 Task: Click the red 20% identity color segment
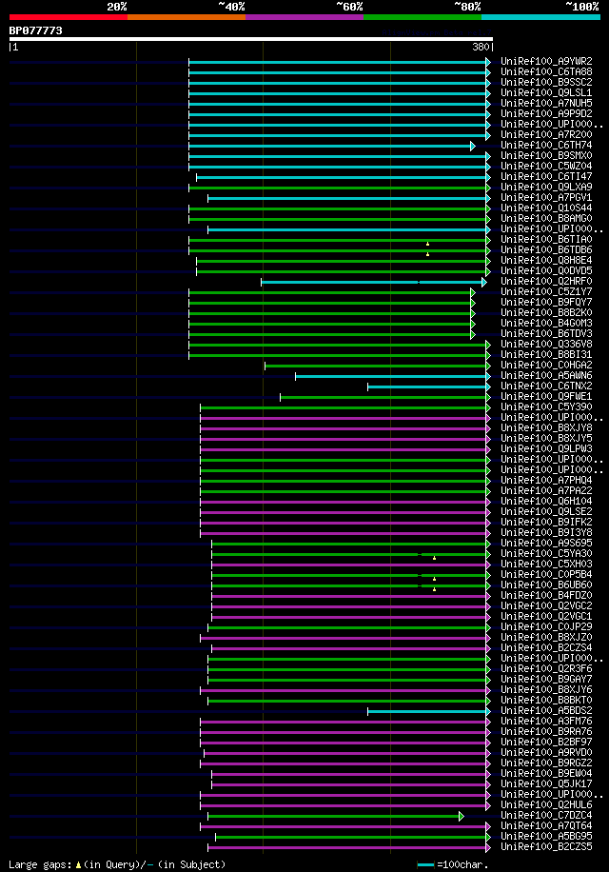pos(69,17)
